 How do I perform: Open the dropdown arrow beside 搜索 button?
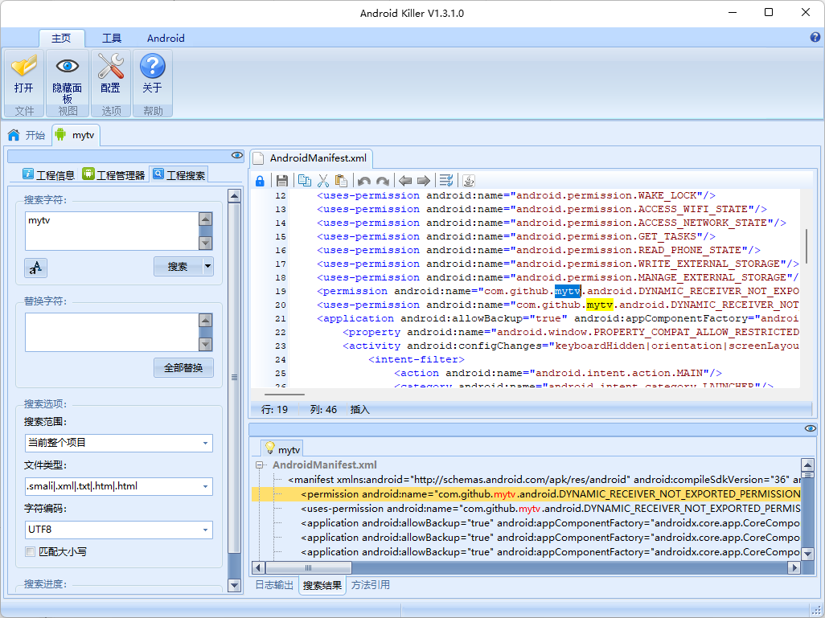[207, 266]
